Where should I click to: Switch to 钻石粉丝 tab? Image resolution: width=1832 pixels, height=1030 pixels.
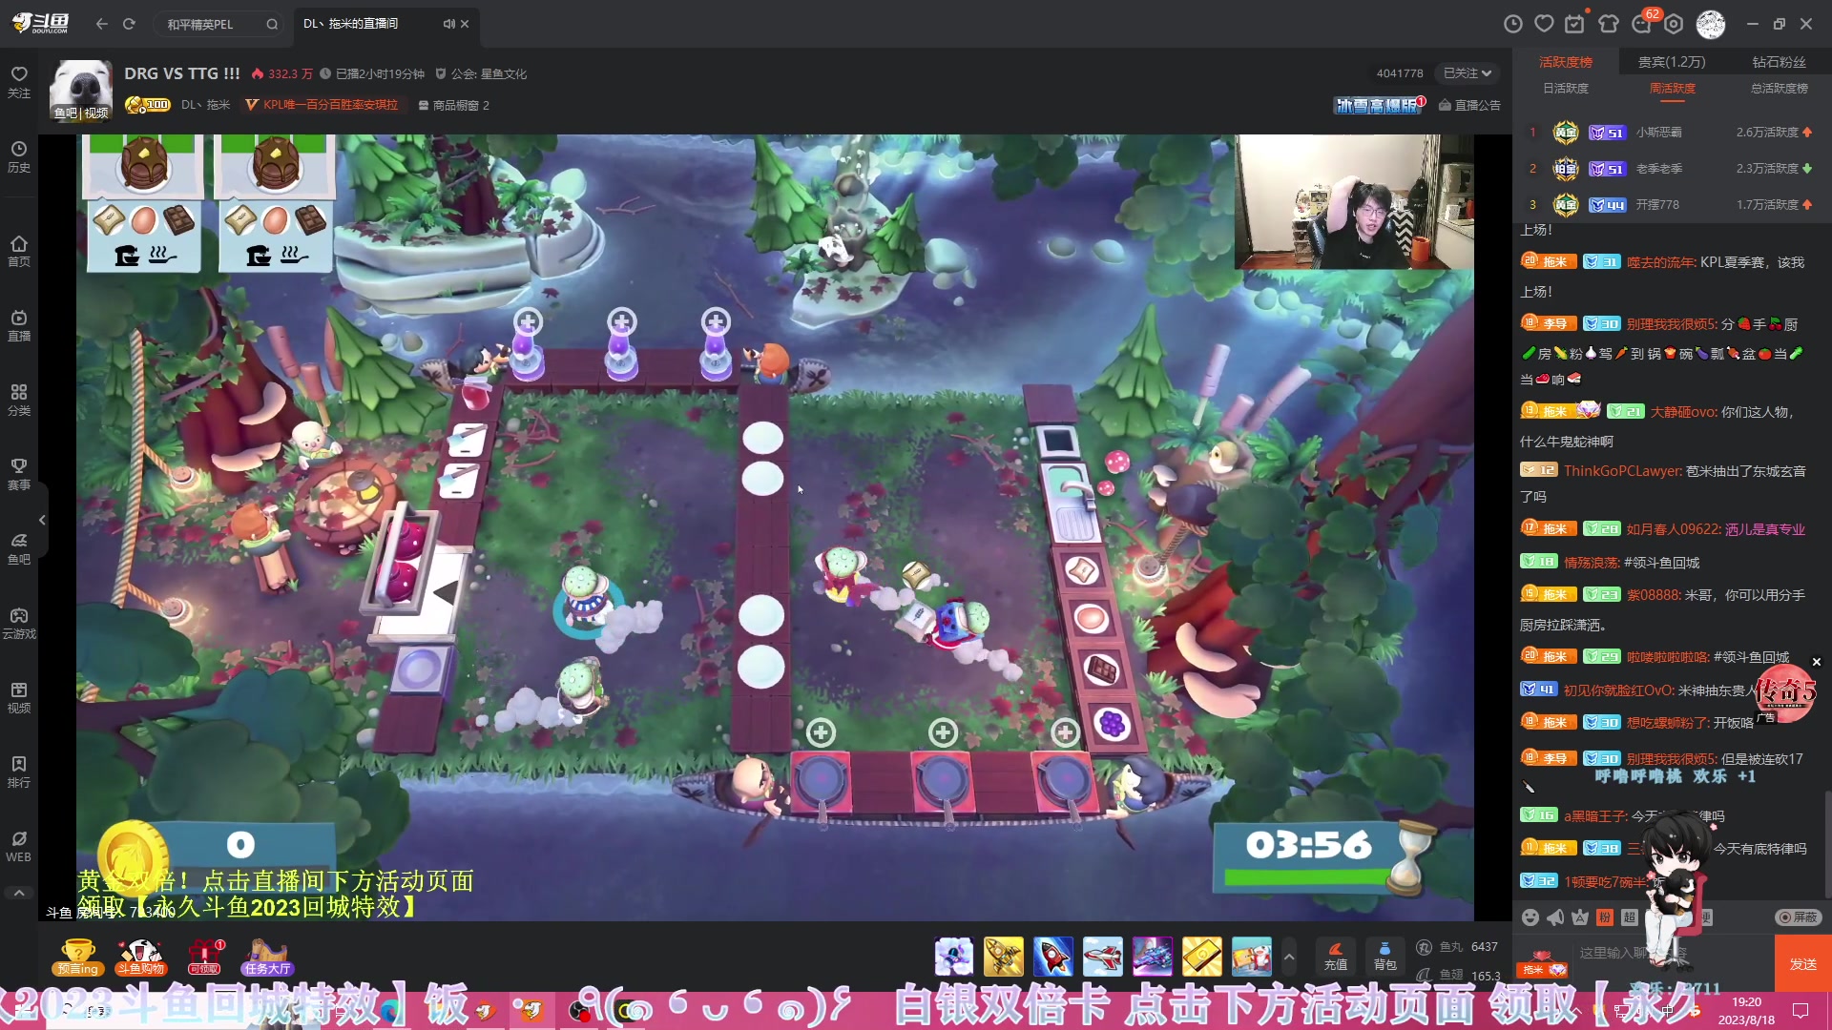[1779, 62]
